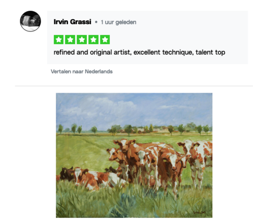Click the fifth green rating star
Viewport: 260px width, 222px height.
coord(105,40)
